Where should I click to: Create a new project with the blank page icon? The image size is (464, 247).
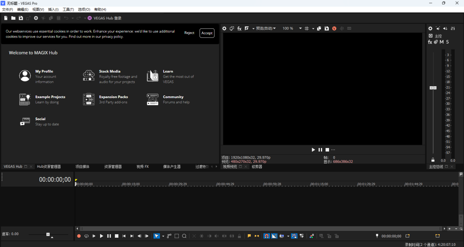point(6,18)
